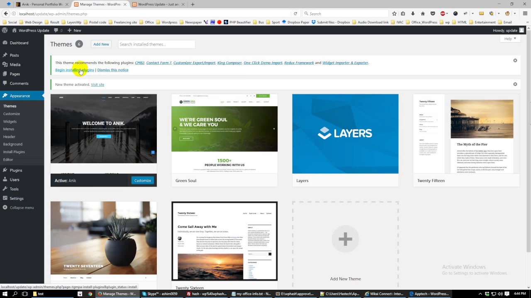Select the Twenty Sixteen theme thumbnail
This screenshot has height=298, width=531.
tap(224, 241)
